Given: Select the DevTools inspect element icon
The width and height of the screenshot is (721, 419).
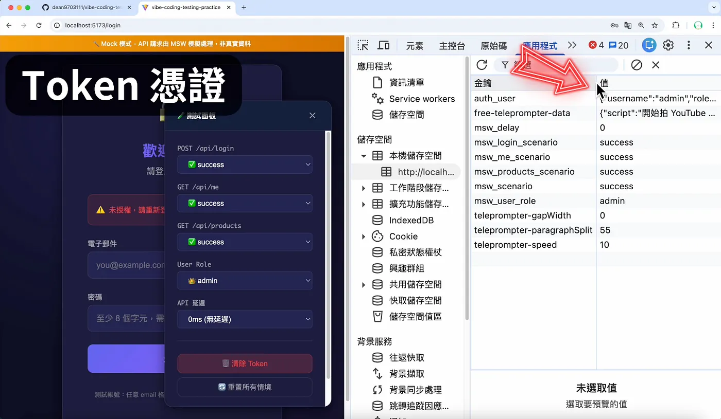Looking at the screenshot, I should [x=363, y=45].
